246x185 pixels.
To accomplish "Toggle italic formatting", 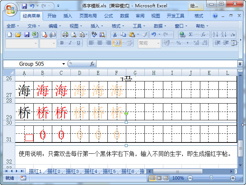I will pos(70,43).
